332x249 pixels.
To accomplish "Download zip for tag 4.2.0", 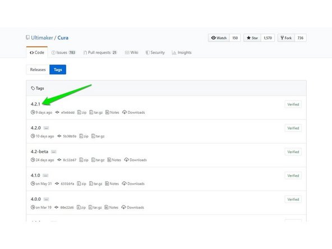I will (84, 136).
